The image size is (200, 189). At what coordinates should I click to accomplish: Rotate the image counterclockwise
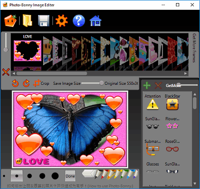tap(15, 83)
